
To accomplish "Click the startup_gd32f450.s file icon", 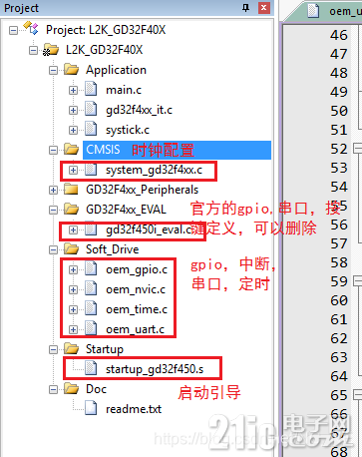I will (x=91, y=368).
